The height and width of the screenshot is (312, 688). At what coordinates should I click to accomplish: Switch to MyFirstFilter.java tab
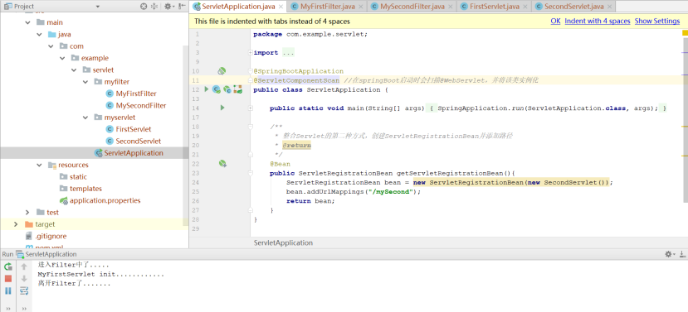(327, 7)
